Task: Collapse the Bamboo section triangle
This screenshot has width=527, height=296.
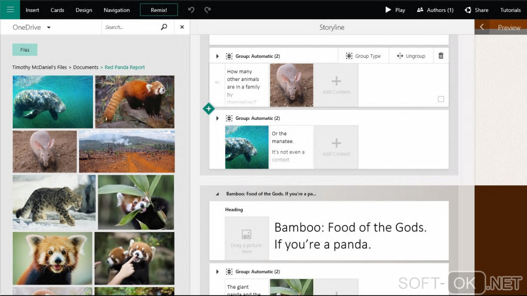Action: (217, 194)
